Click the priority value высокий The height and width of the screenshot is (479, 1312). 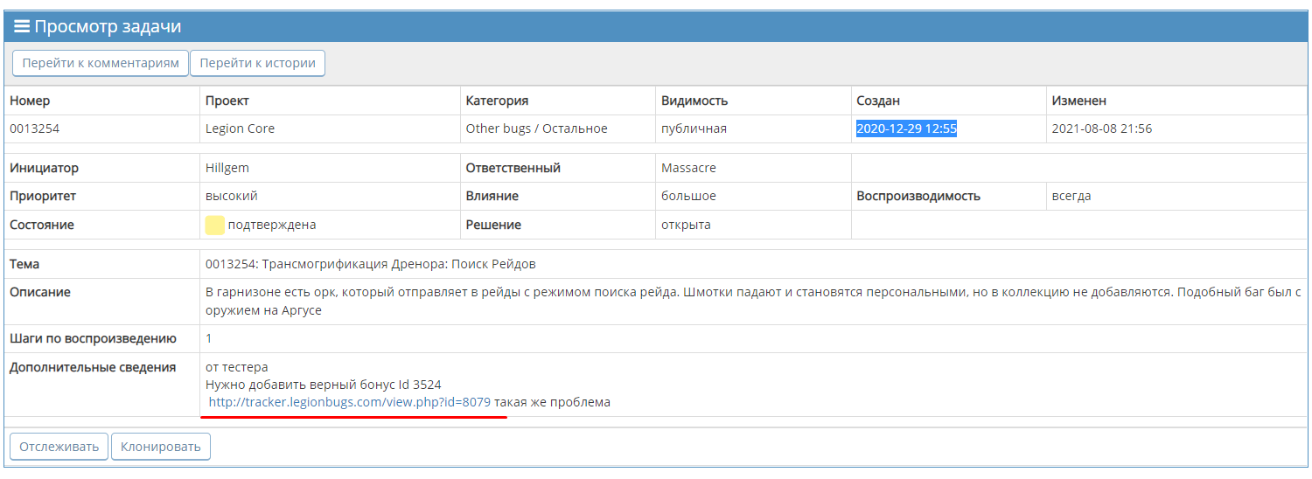[x=231, y=196]
